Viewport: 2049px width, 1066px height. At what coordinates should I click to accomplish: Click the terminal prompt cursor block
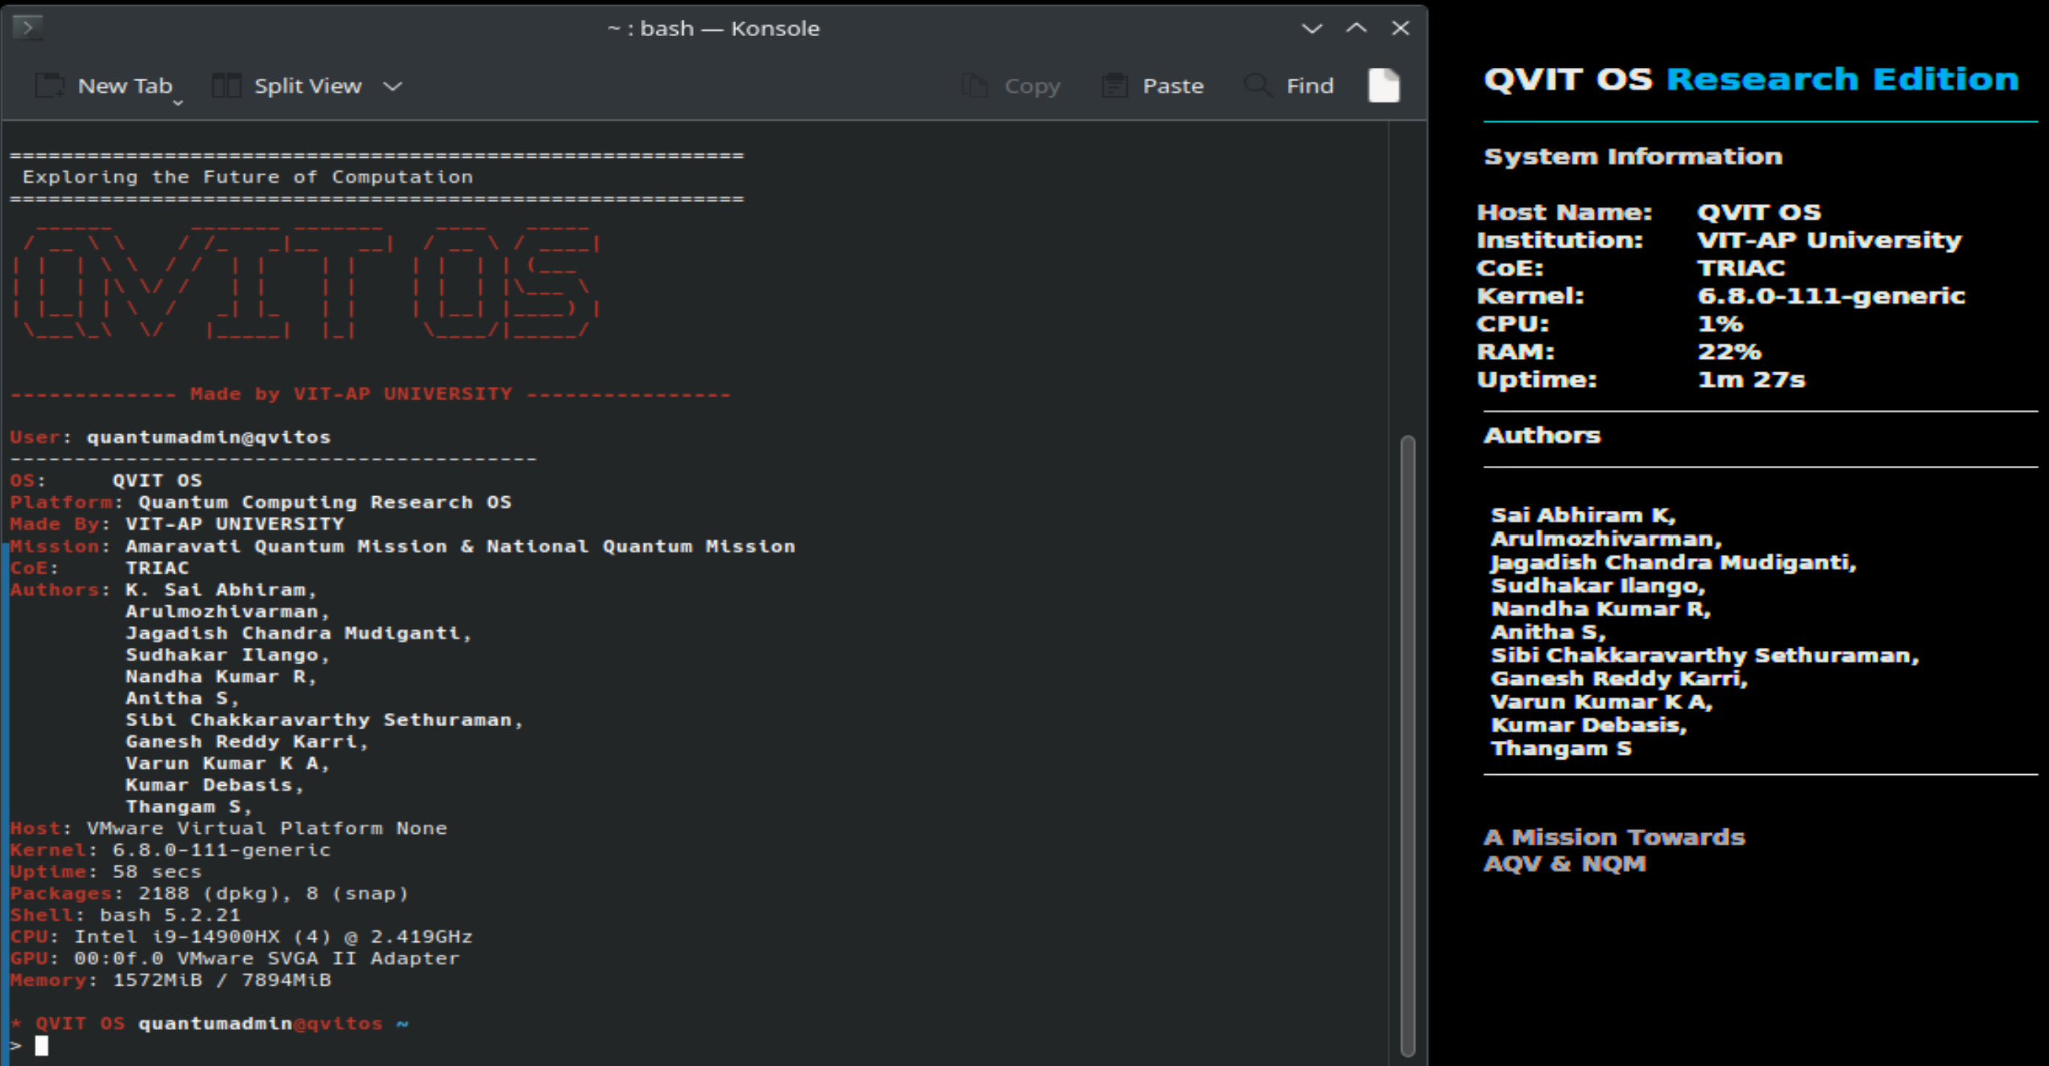click(x=41, y=1045)
